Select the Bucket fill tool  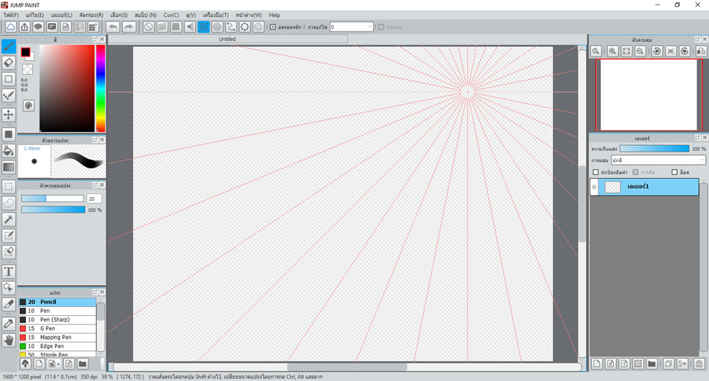9,151
